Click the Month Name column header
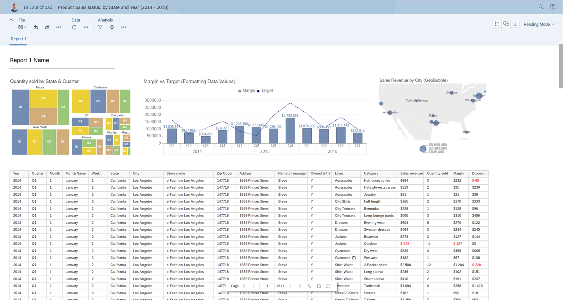This screenshot has height=302, width=563. coord(76,174)
